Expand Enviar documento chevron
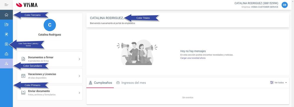The width and height of the screenshot is (294, 107). [x=79, y=93]
